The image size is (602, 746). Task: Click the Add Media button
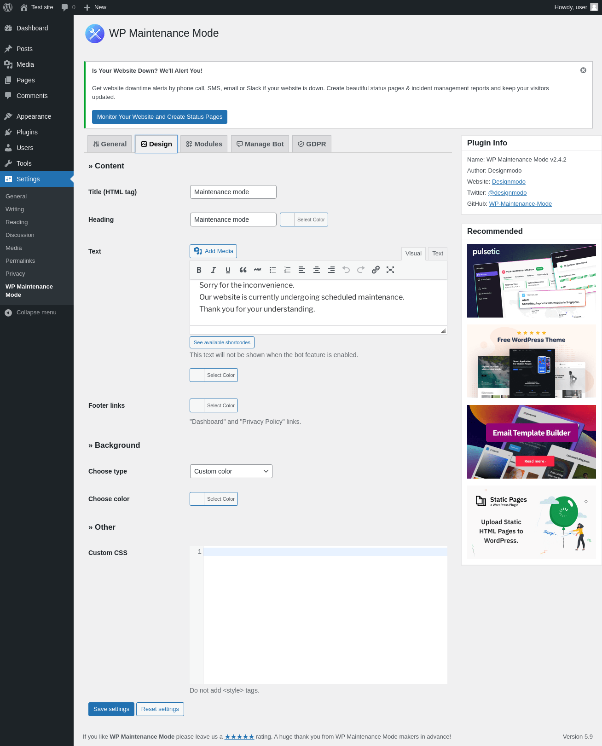(x=213, y=251)
